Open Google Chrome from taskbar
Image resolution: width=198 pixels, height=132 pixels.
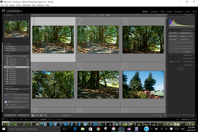point(98,129)
